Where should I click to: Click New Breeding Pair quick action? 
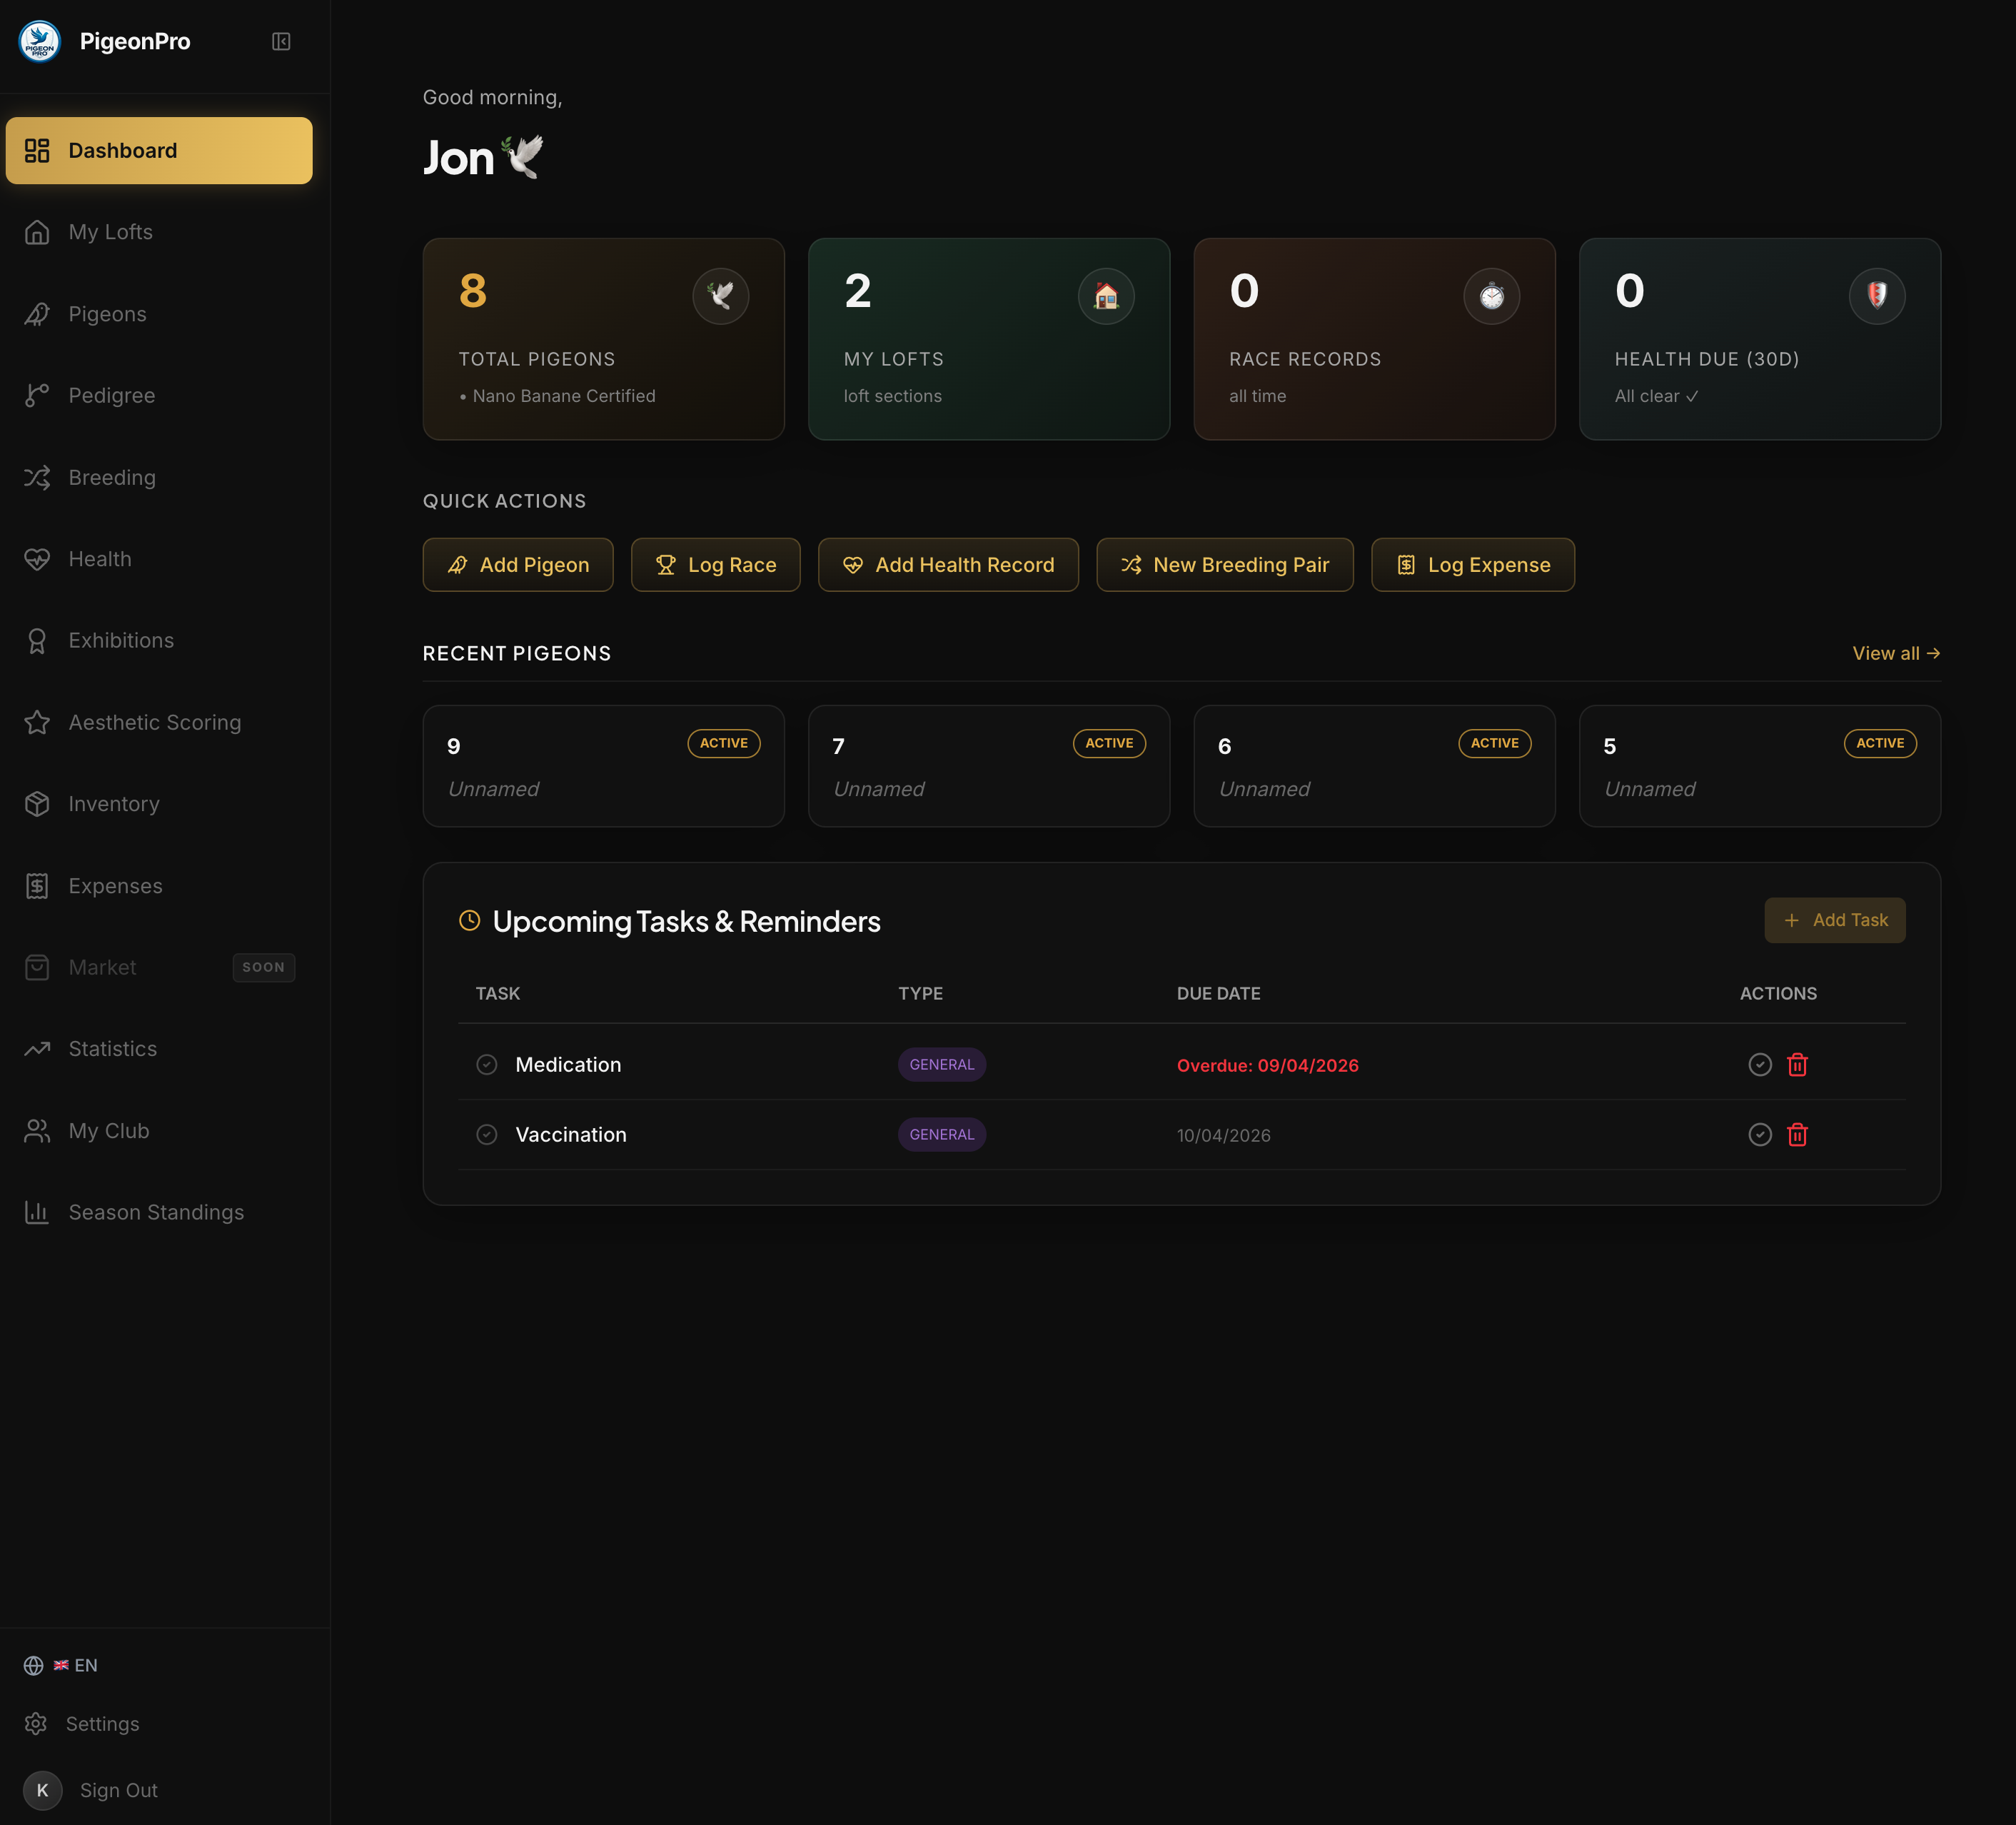click(x=1224, y=565)
